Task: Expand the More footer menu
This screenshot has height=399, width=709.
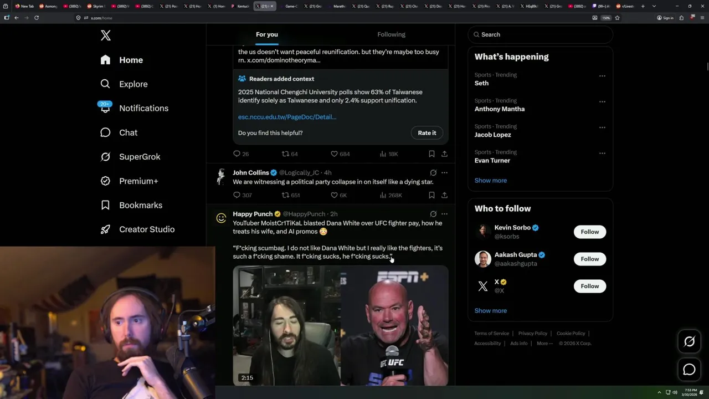Action: 544,344
